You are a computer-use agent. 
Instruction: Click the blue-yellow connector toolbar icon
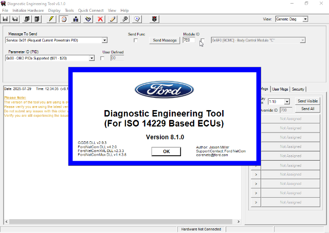[x=88, y=19]
